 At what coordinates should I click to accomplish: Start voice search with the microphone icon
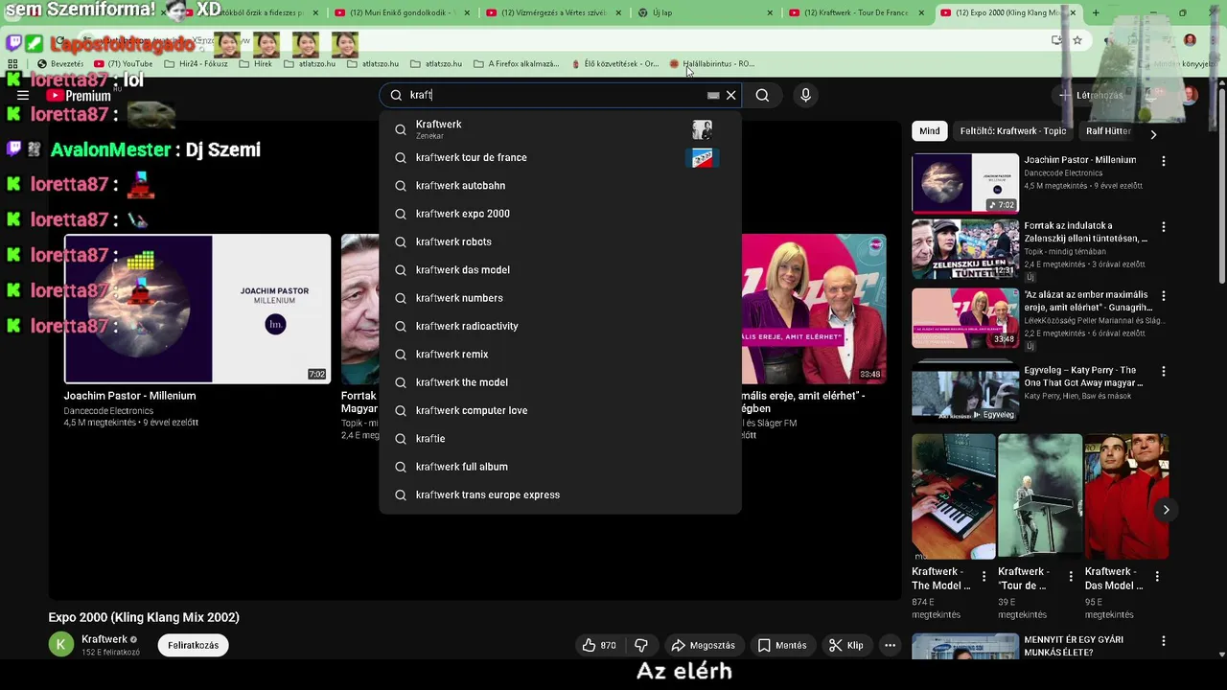(x=805, y=95)
